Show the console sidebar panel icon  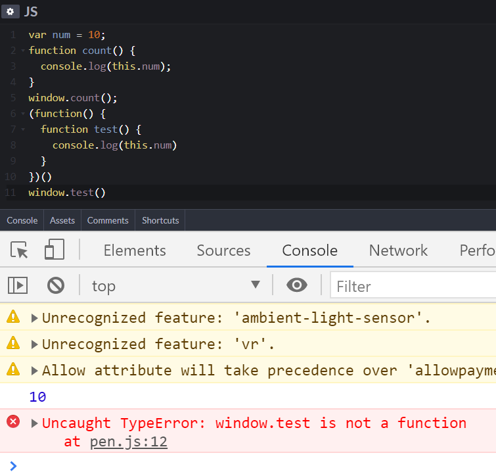coord(18,285)
